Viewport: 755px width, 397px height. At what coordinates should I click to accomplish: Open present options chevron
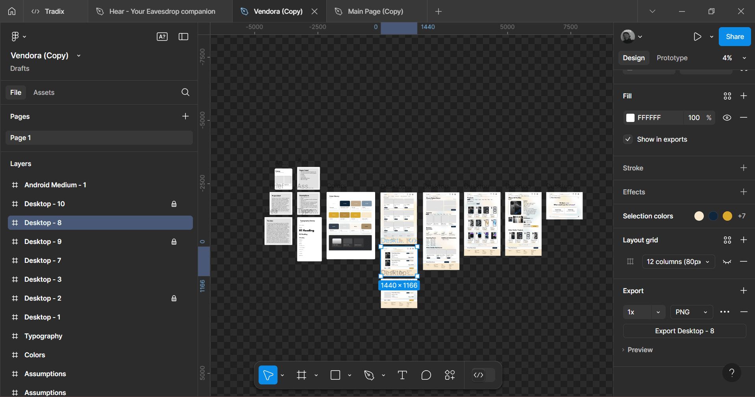pos(712,37)
